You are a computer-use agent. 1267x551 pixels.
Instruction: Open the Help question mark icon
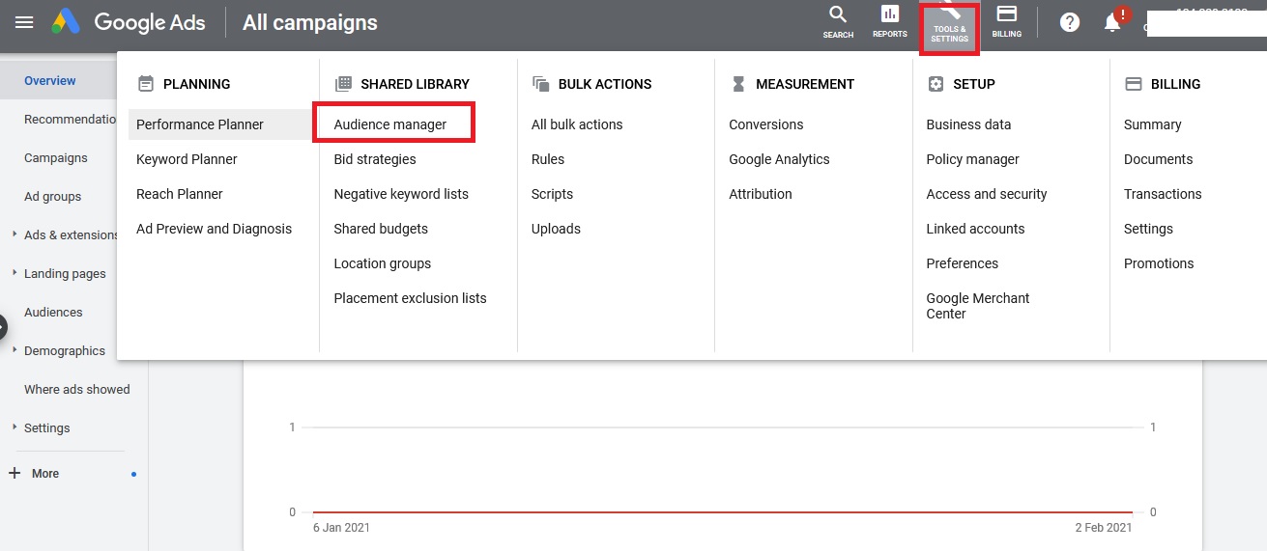click(1070, 22)
